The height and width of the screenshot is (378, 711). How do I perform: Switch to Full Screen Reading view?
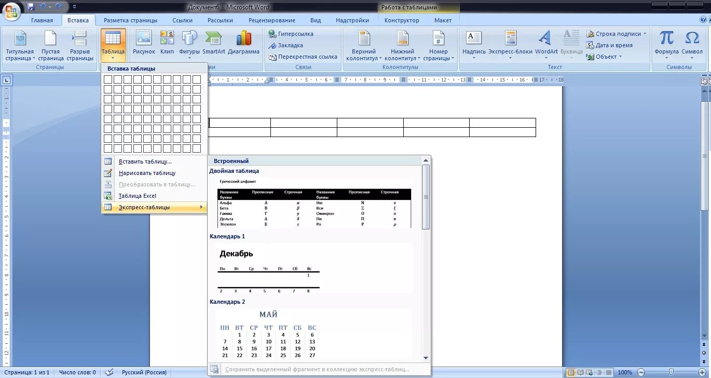point(580,372)
